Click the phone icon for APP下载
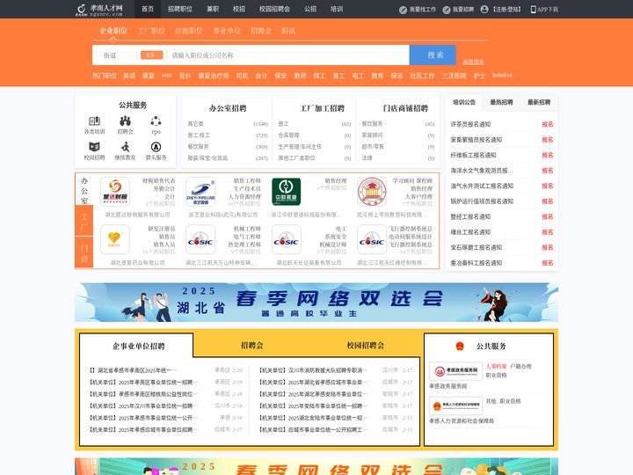 tap(534, 10)
